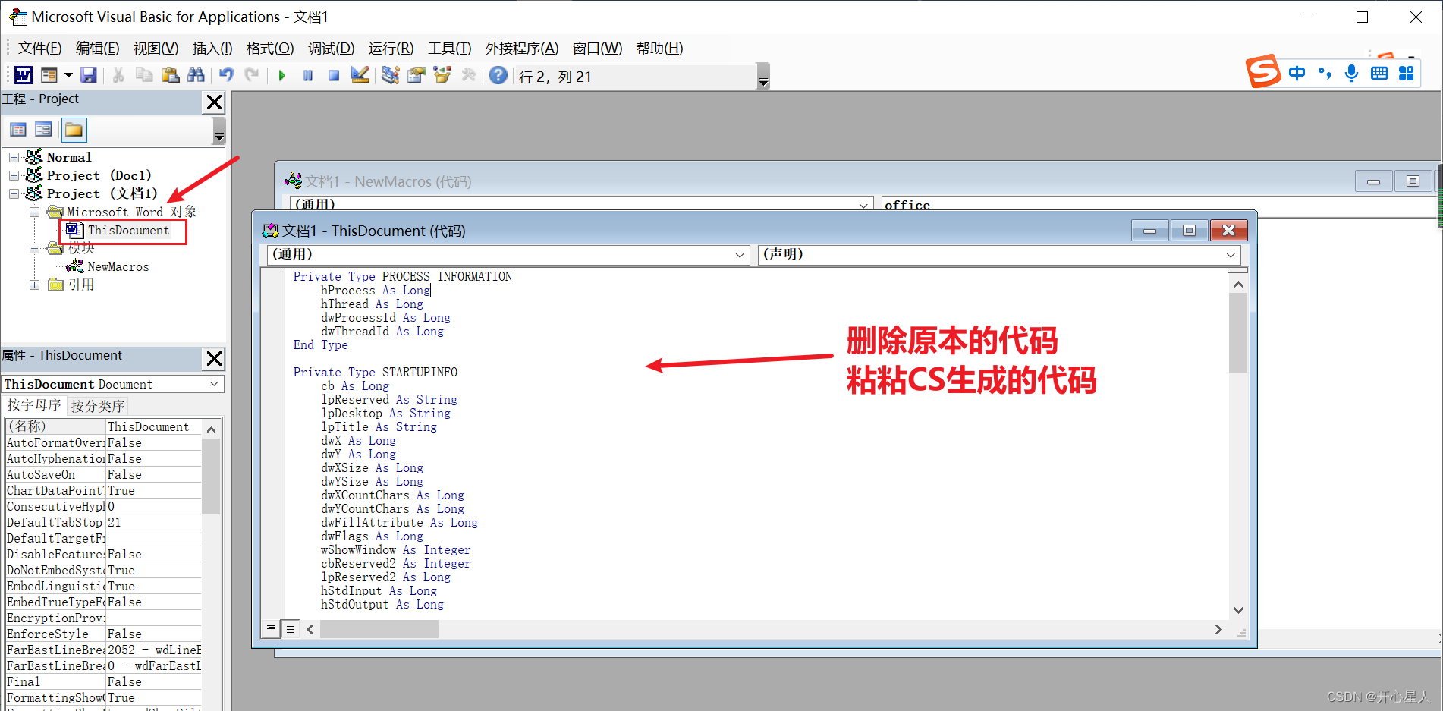Viewport: 1443px width, 711px height.
Task: Click the vertical scrollbar thumb in code window
Action: [x=1237, y=332]
